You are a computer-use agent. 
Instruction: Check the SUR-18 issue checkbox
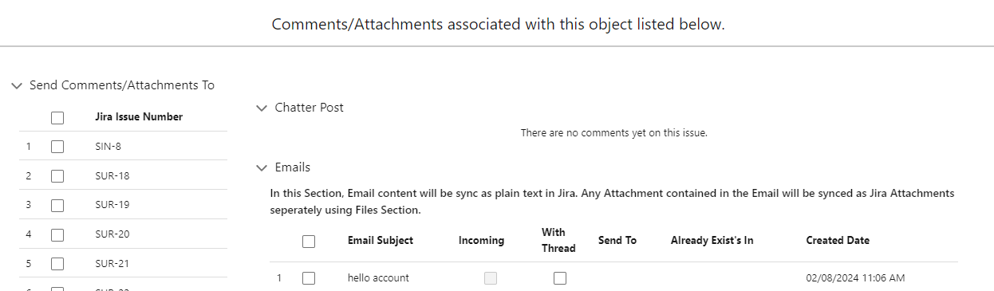[57, 176]
